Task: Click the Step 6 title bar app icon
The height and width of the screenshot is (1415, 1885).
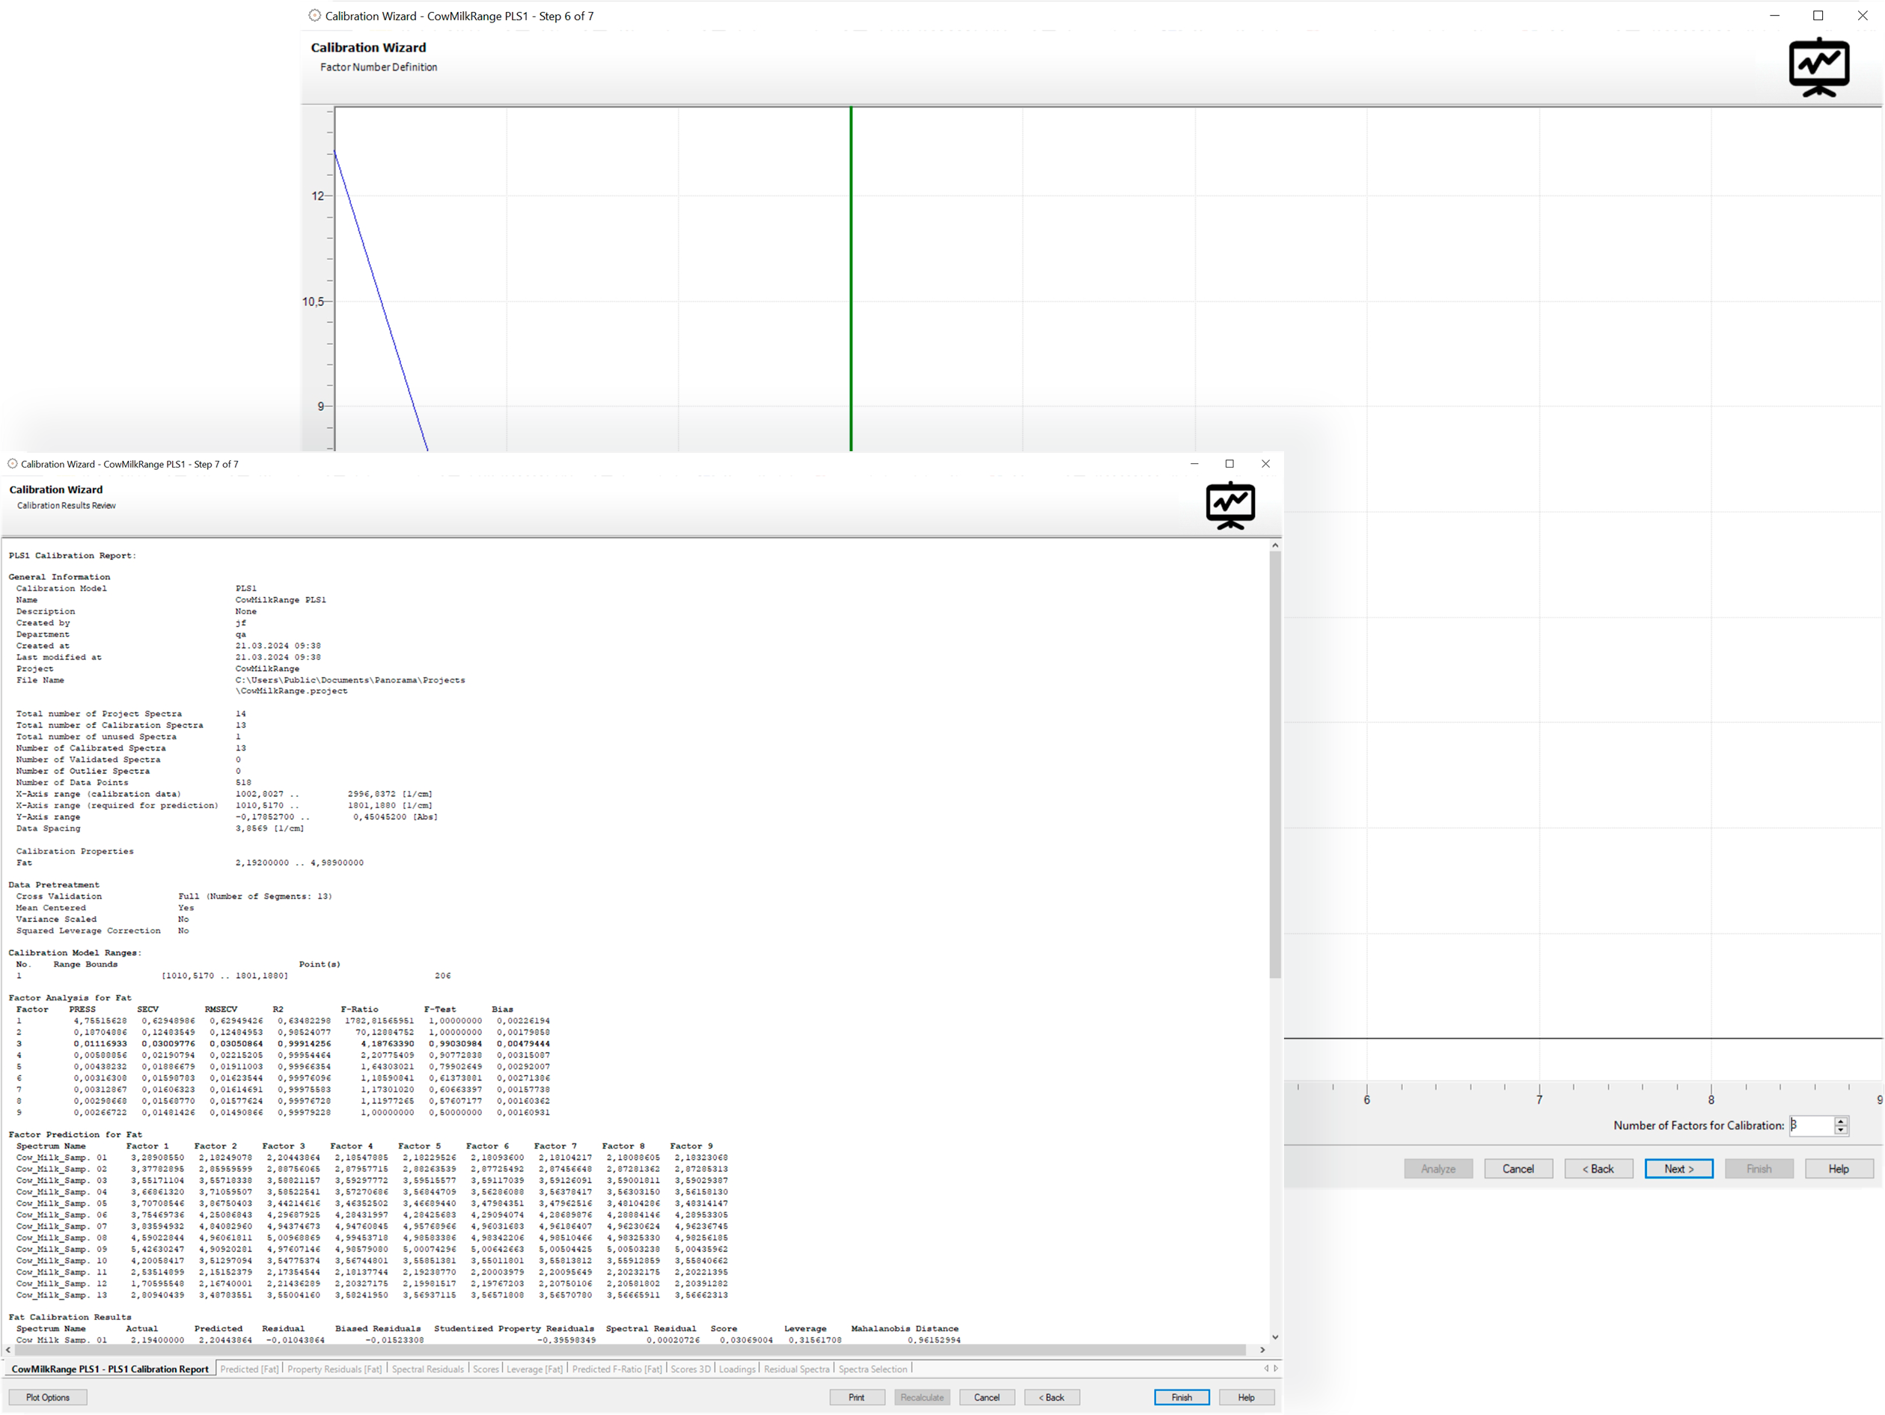Action: tap(314, 15)
